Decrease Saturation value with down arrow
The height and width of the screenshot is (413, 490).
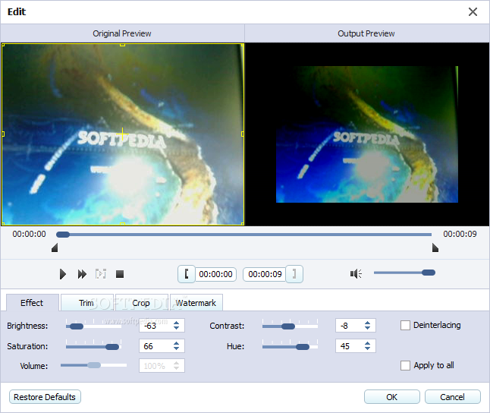177,348
